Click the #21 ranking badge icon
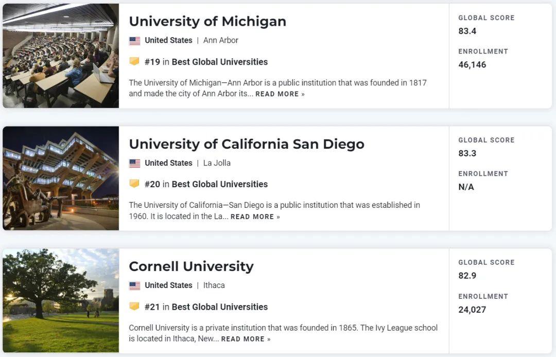Viewport: 556px width, 357px height. [x=134, y=307]
